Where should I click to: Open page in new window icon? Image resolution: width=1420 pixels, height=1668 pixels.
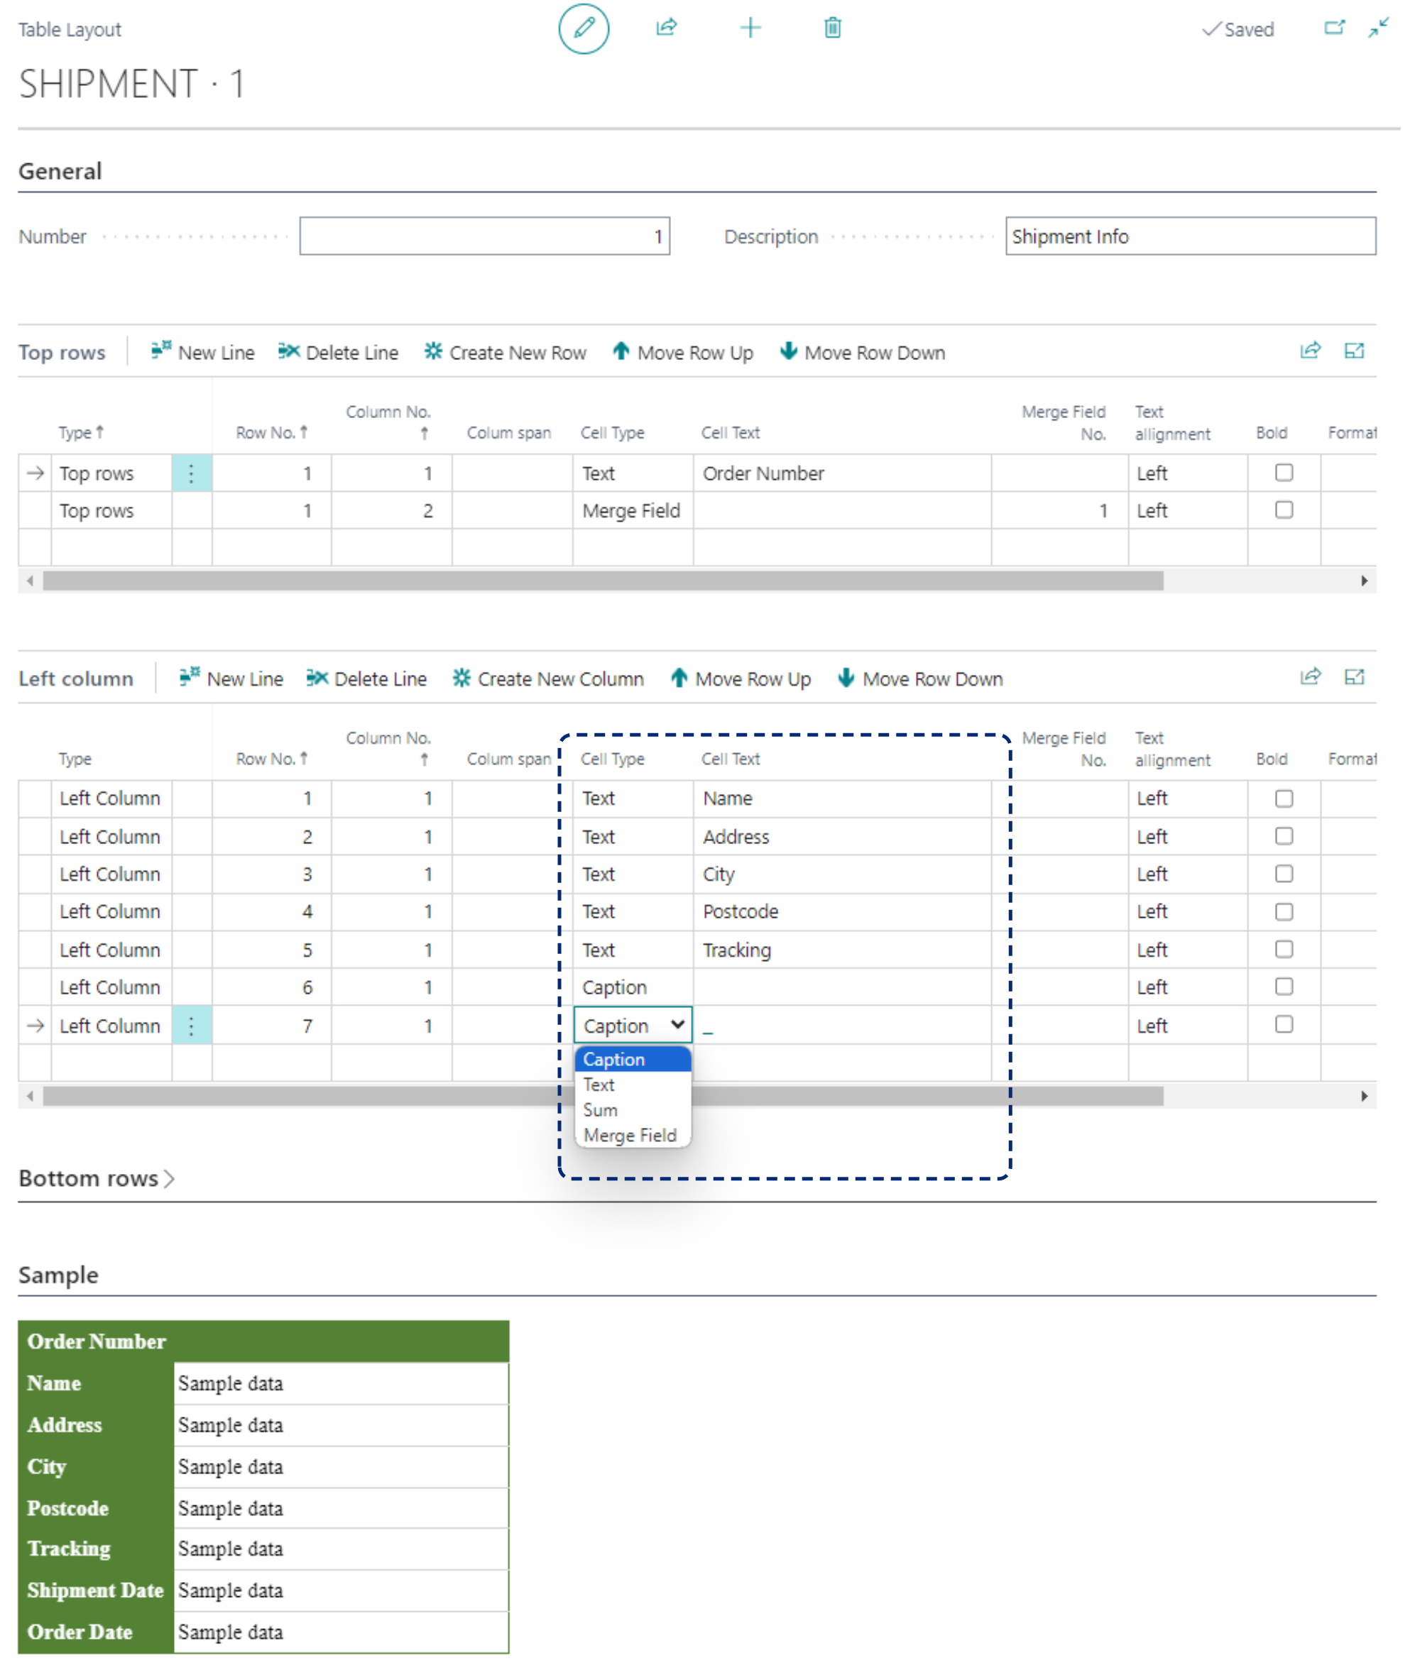point(1334,28)
